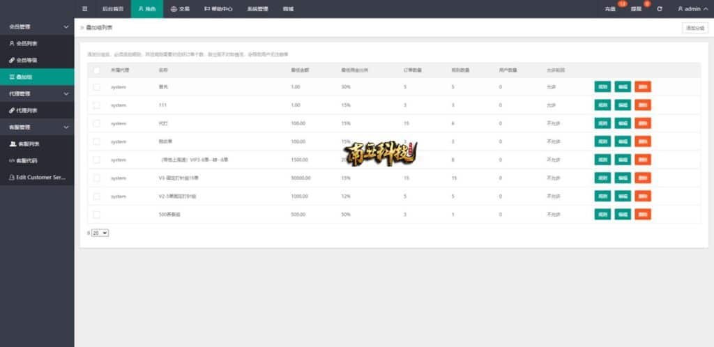This screenshot has width=714, height=347.
Task: Collapse the 会员管理 sidebar section
Action: [x=37, y=26]
